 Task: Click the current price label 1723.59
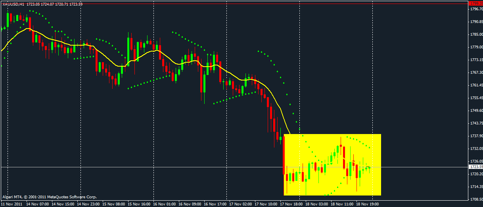point(476,167)
